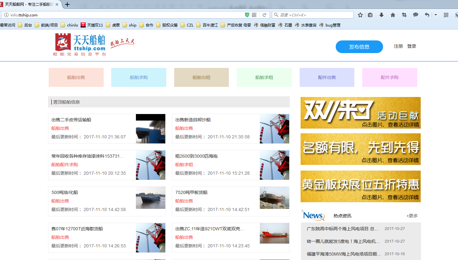458x260 pixels.
Task: Click the 名额有限,先到先得 banner
Action: [x=361, y=149]
